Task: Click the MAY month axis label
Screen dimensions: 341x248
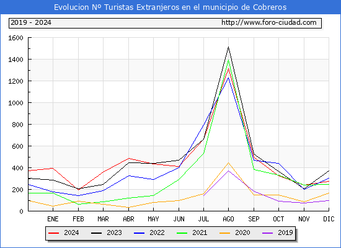Action: click(153, 219)
